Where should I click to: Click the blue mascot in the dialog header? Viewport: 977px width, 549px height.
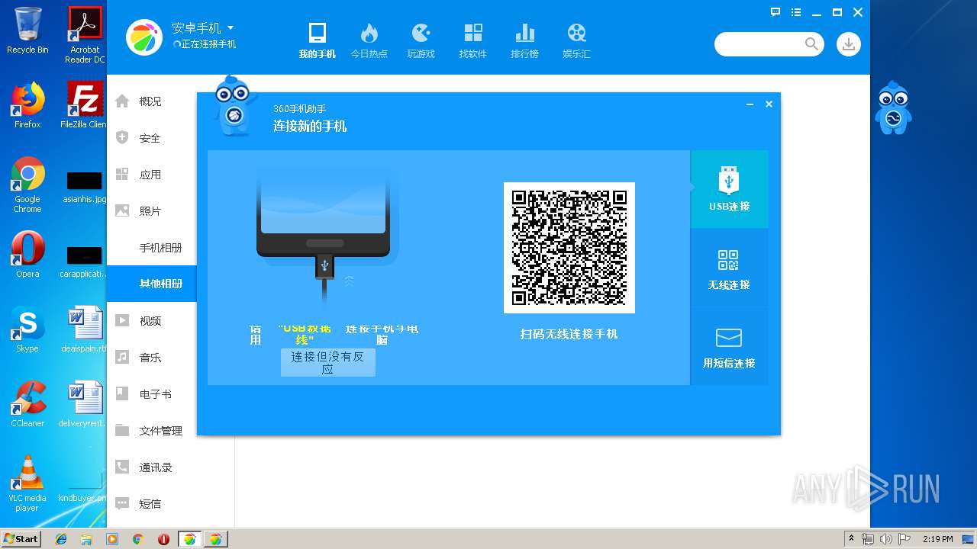(234, 106)
